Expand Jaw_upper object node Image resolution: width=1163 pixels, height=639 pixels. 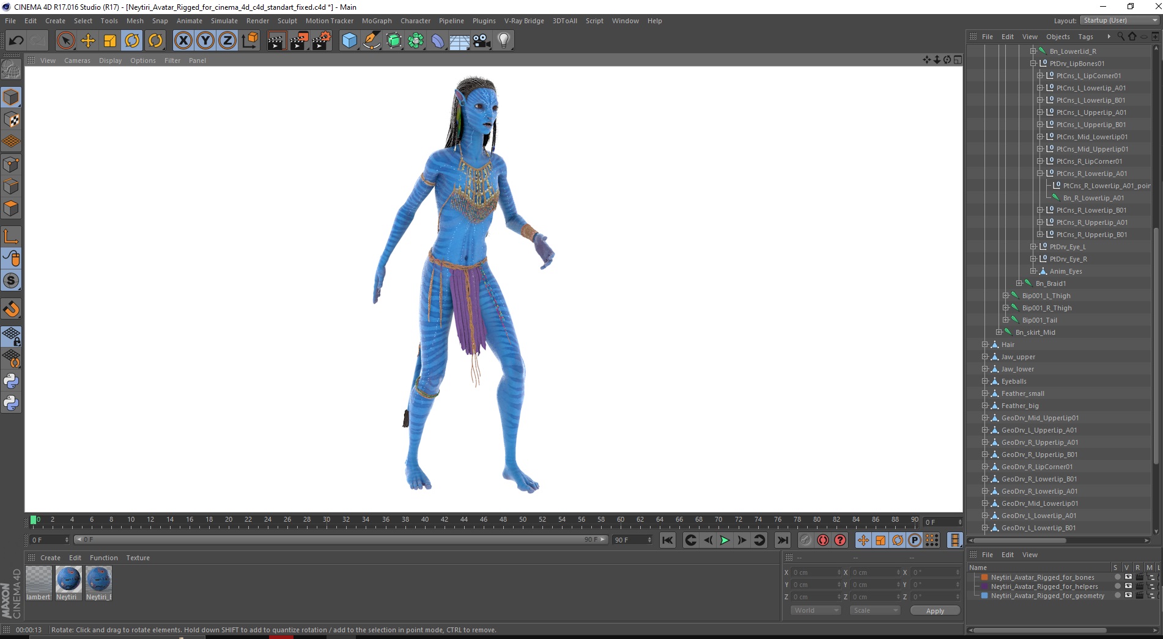(985, 357)
